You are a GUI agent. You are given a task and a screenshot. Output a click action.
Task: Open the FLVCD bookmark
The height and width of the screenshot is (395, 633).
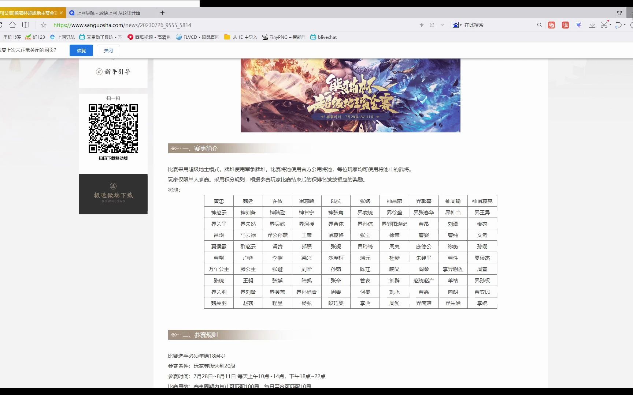(x=197, y=37)
